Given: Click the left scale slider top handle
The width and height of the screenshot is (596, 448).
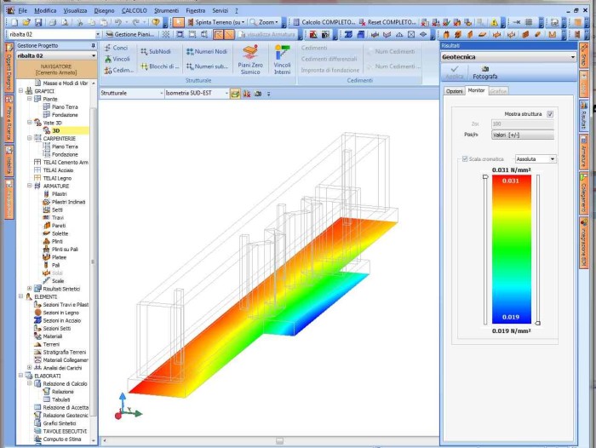Looking at the screenshot, I should [x=485, y=177].
